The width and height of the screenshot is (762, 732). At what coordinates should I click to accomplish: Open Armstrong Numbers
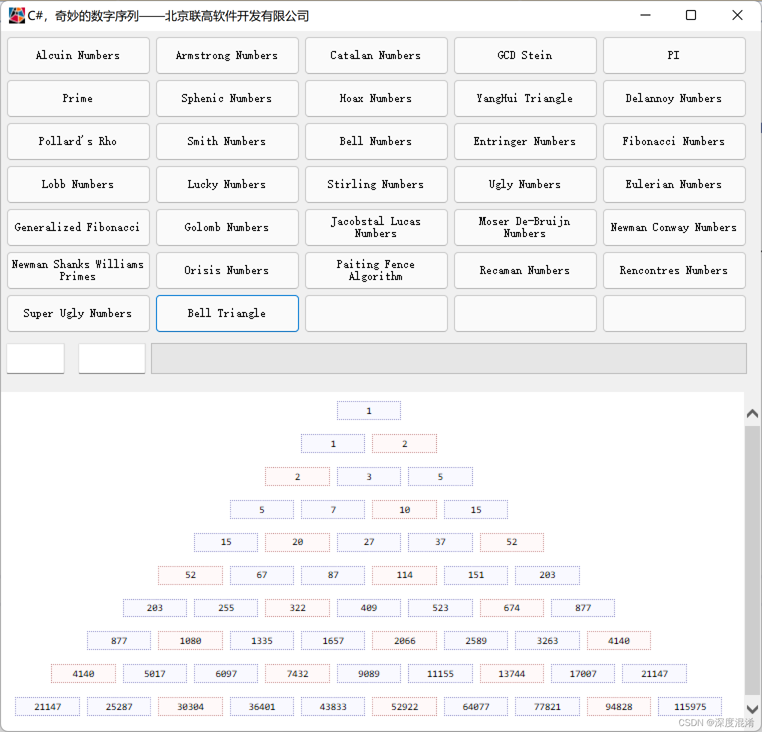tap(227, 55)
